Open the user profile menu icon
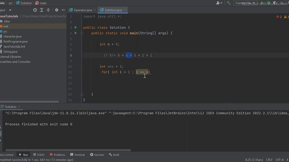The image size is (289, 162). (219, 3)
